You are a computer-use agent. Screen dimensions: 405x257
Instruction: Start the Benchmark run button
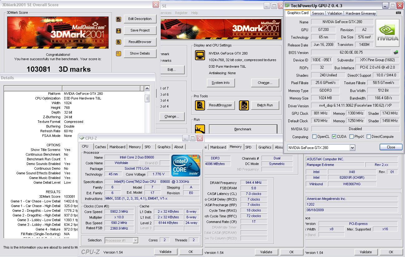pos(243,129)
